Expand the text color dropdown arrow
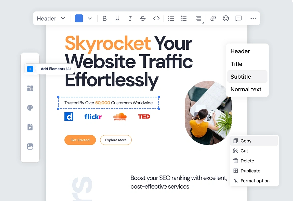This screenshot has height=201, width=293. [x=89, y=18]
